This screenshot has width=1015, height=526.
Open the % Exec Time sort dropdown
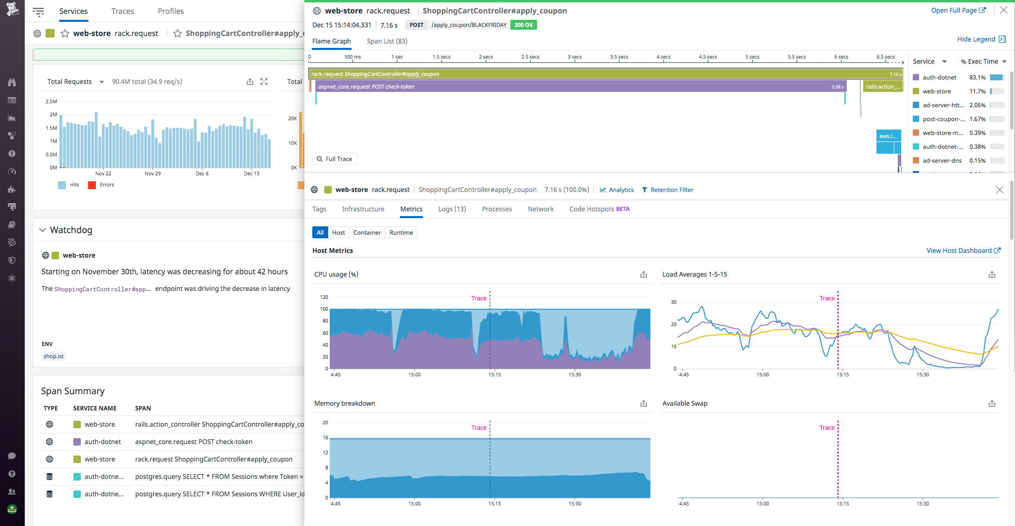1004,61
